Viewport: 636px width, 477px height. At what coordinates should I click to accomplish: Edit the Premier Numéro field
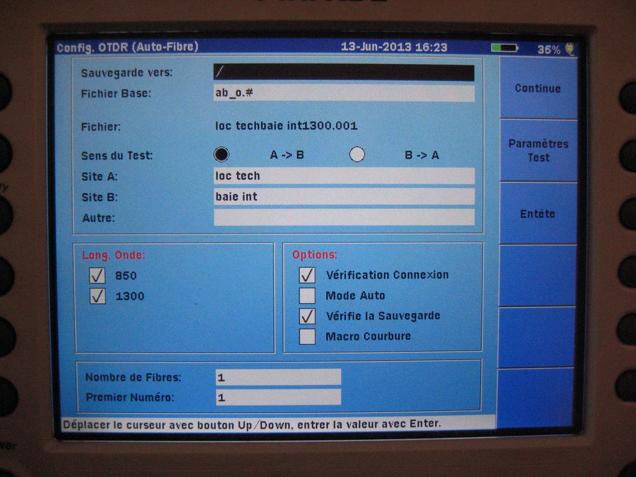tap(278, 397)
